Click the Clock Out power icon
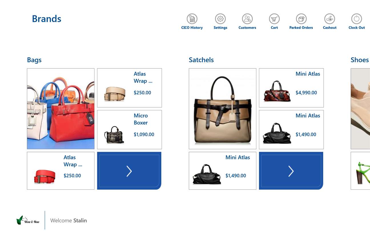370x231 pixels. (x=357, y=19)
